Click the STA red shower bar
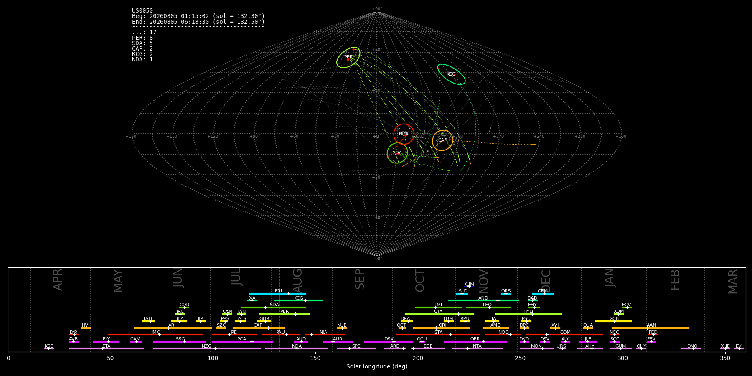752x376 pixels. pos(438,335)
